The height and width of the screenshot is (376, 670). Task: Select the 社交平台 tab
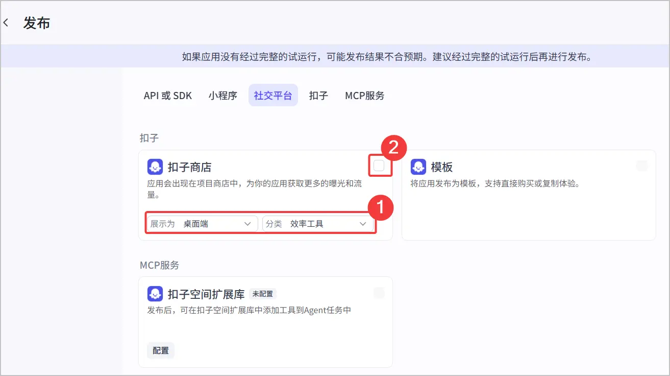273,96
